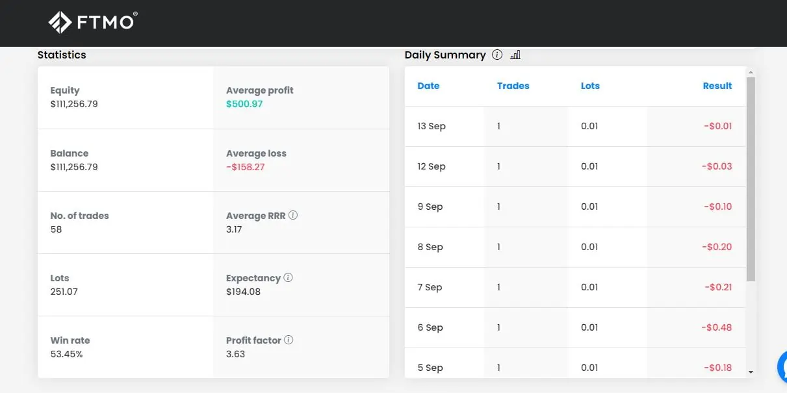Select the 13 Sep row

coord(432,126)
